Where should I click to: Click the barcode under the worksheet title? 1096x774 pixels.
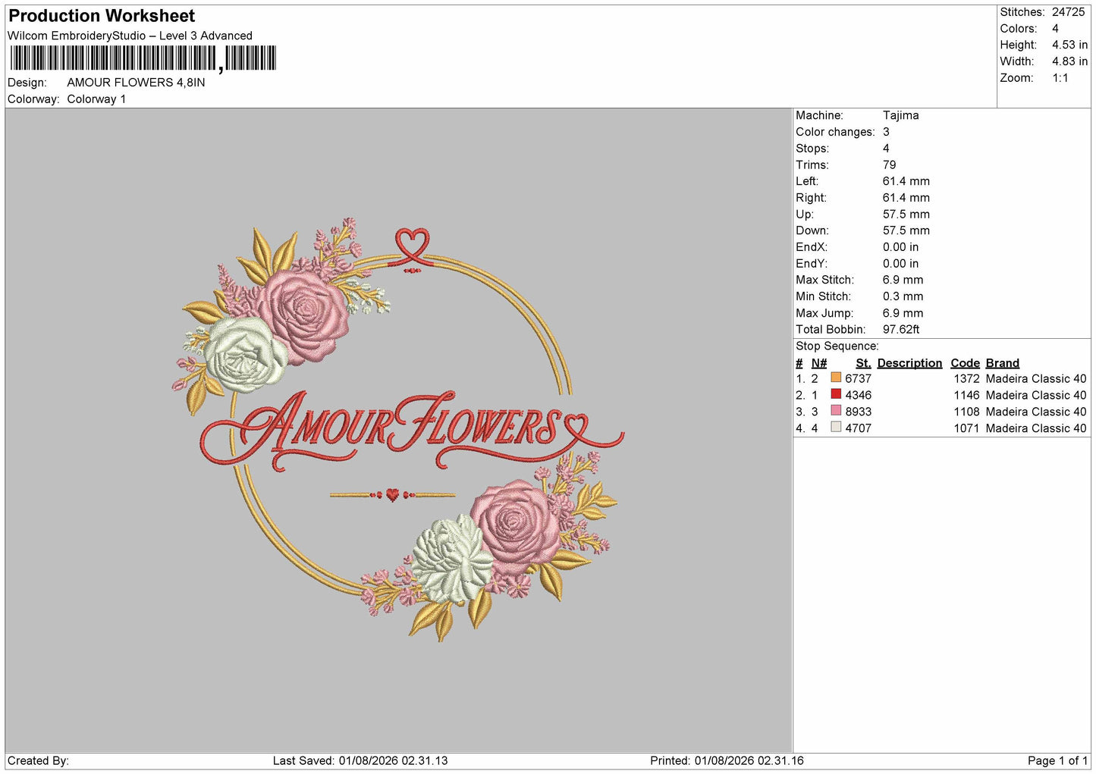(x=143, y=58)
